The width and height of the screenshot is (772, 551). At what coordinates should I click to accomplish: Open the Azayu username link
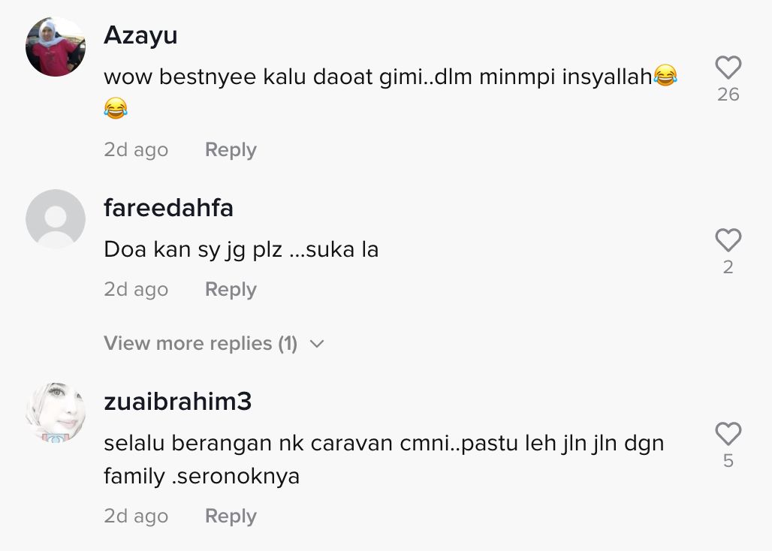(141, 35)
